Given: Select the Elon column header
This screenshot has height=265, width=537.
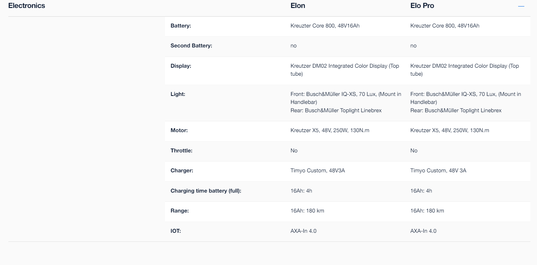Looking at the screenshot, I should coord(298,6).
